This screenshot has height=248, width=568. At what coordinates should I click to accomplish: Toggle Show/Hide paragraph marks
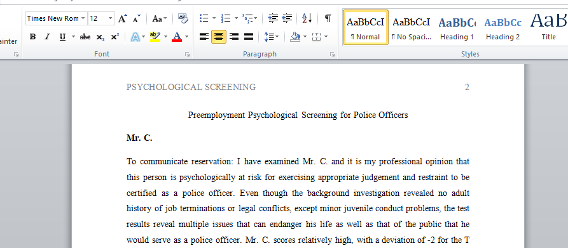328,18
